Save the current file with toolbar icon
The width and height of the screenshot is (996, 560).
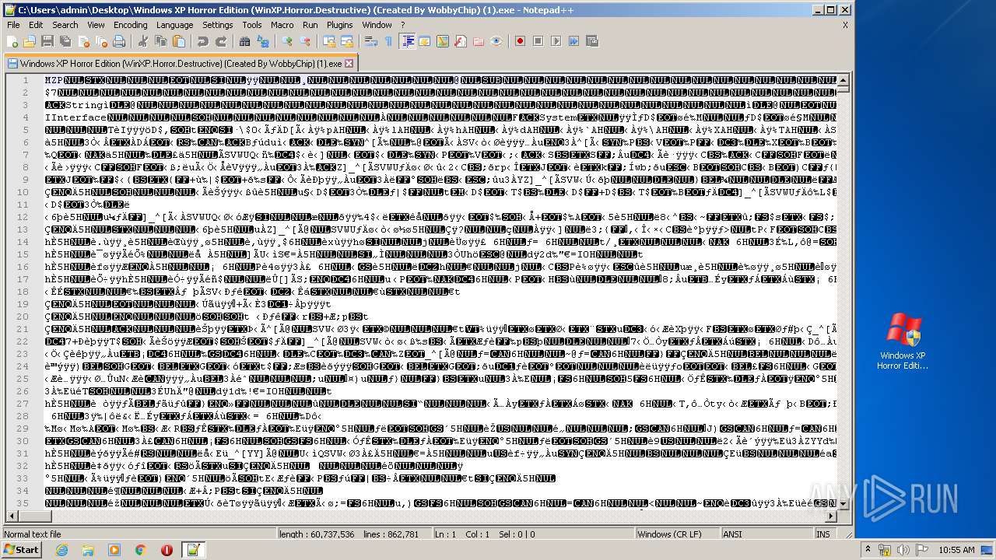(x=47, y=41)
